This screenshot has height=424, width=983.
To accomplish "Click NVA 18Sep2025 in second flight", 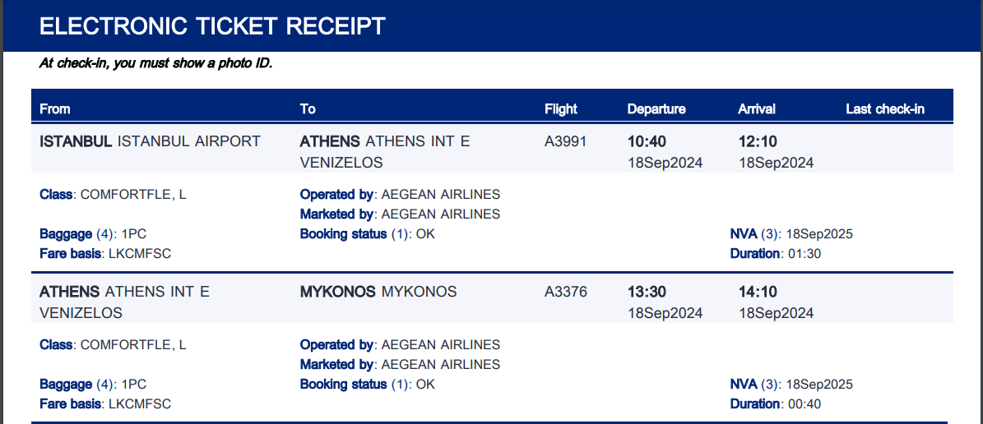I will [x=792, y=385].
